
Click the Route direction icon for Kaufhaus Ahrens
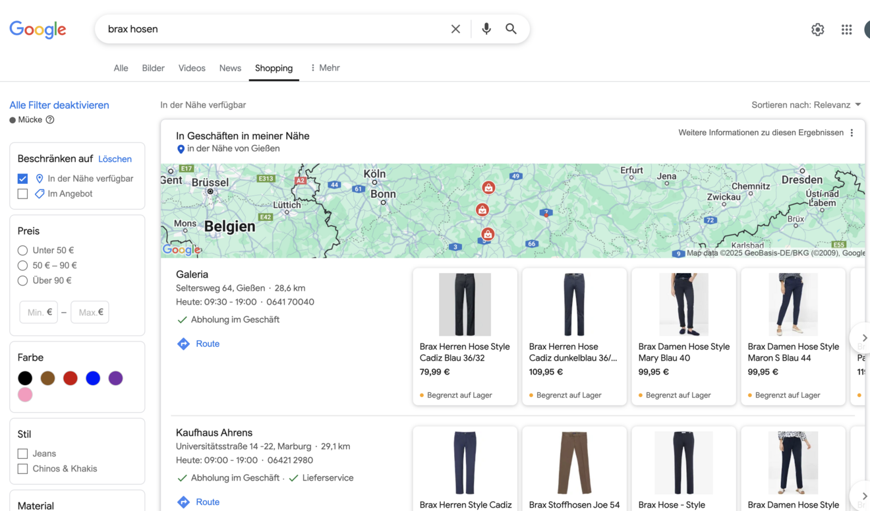click(184, 502)
